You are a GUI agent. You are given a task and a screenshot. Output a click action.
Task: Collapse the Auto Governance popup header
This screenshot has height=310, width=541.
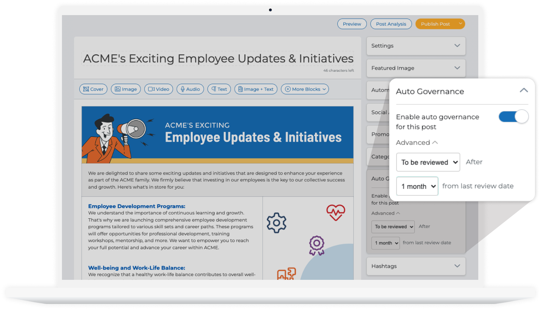524,91
